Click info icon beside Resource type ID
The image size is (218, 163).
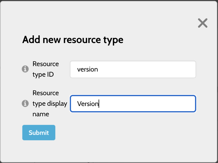coord(25,69)
